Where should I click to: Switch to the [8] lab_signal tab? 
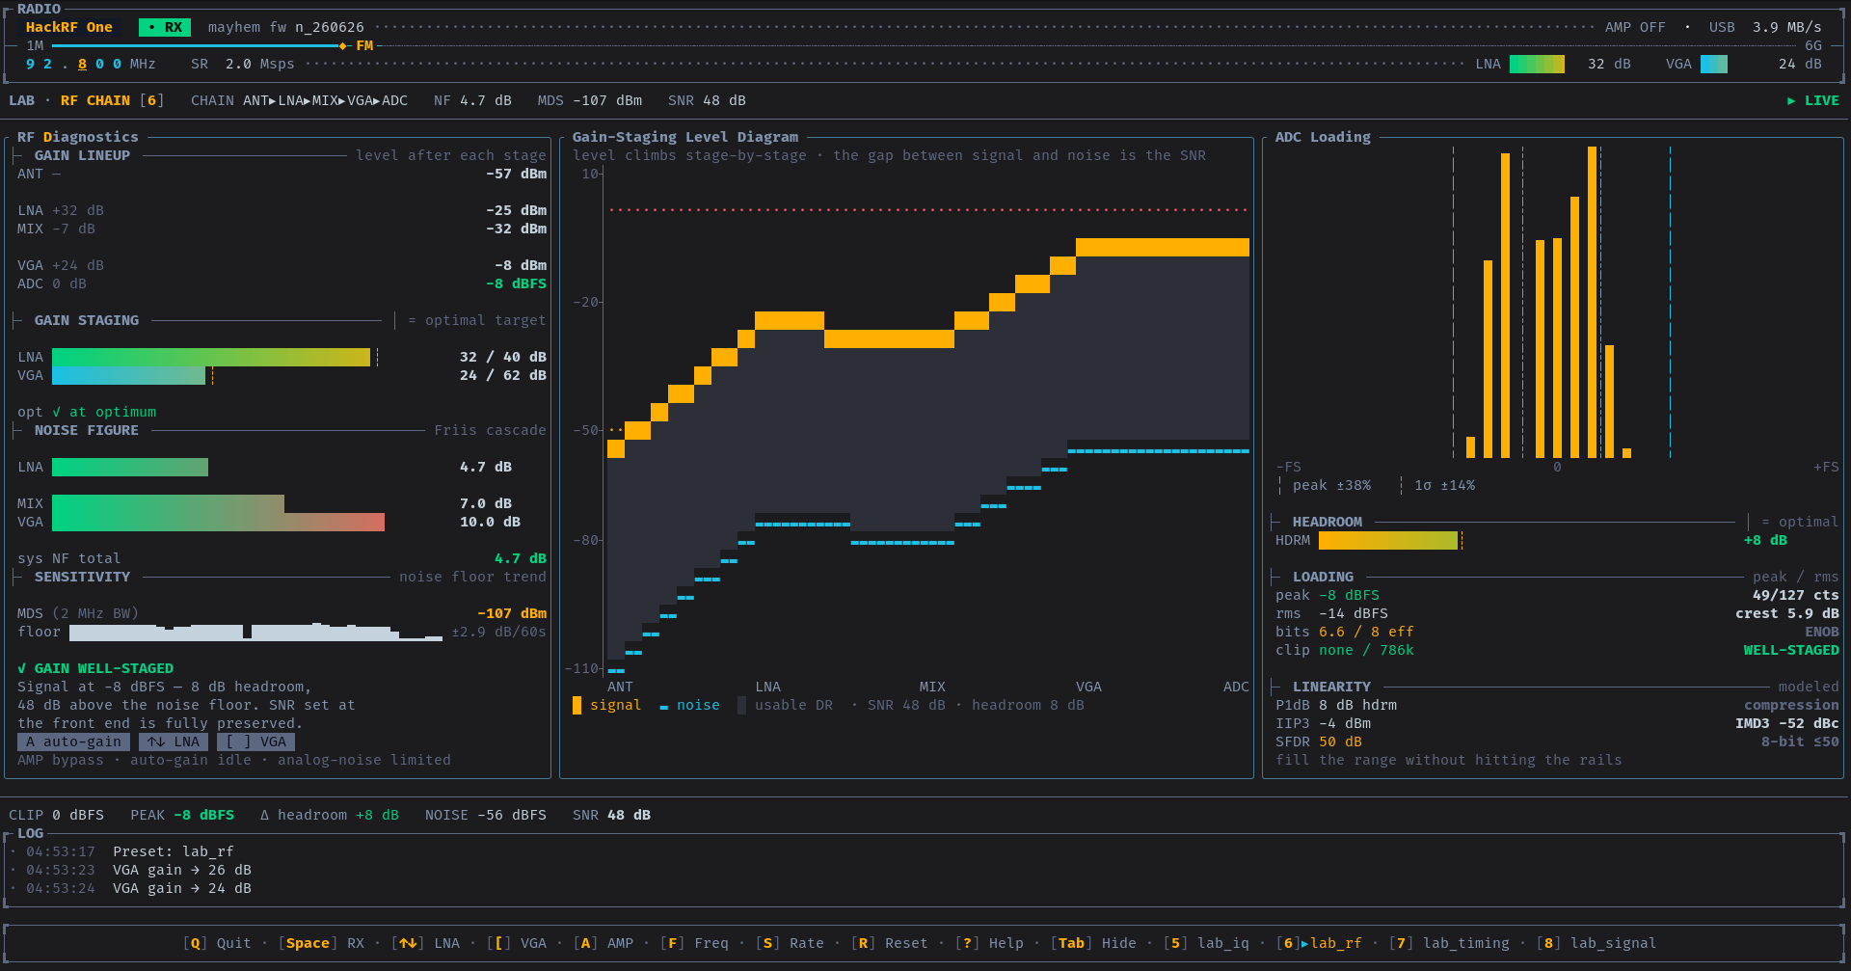1596,943
